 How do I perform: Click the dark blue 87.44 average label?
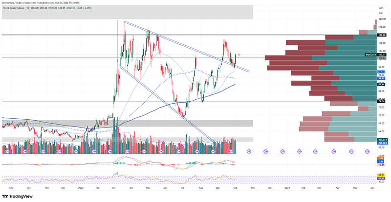pos(381,85)
